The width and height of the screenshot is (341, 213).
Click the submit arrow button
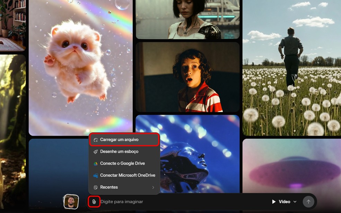coord(308,202)
